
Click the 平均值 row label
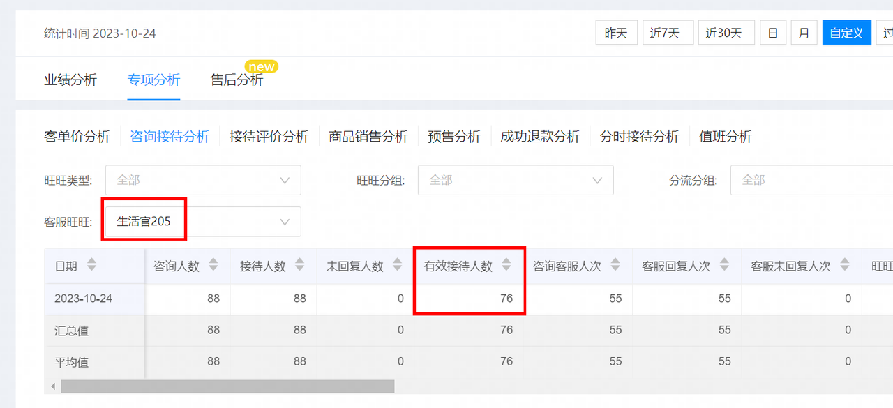click(72, 363)
